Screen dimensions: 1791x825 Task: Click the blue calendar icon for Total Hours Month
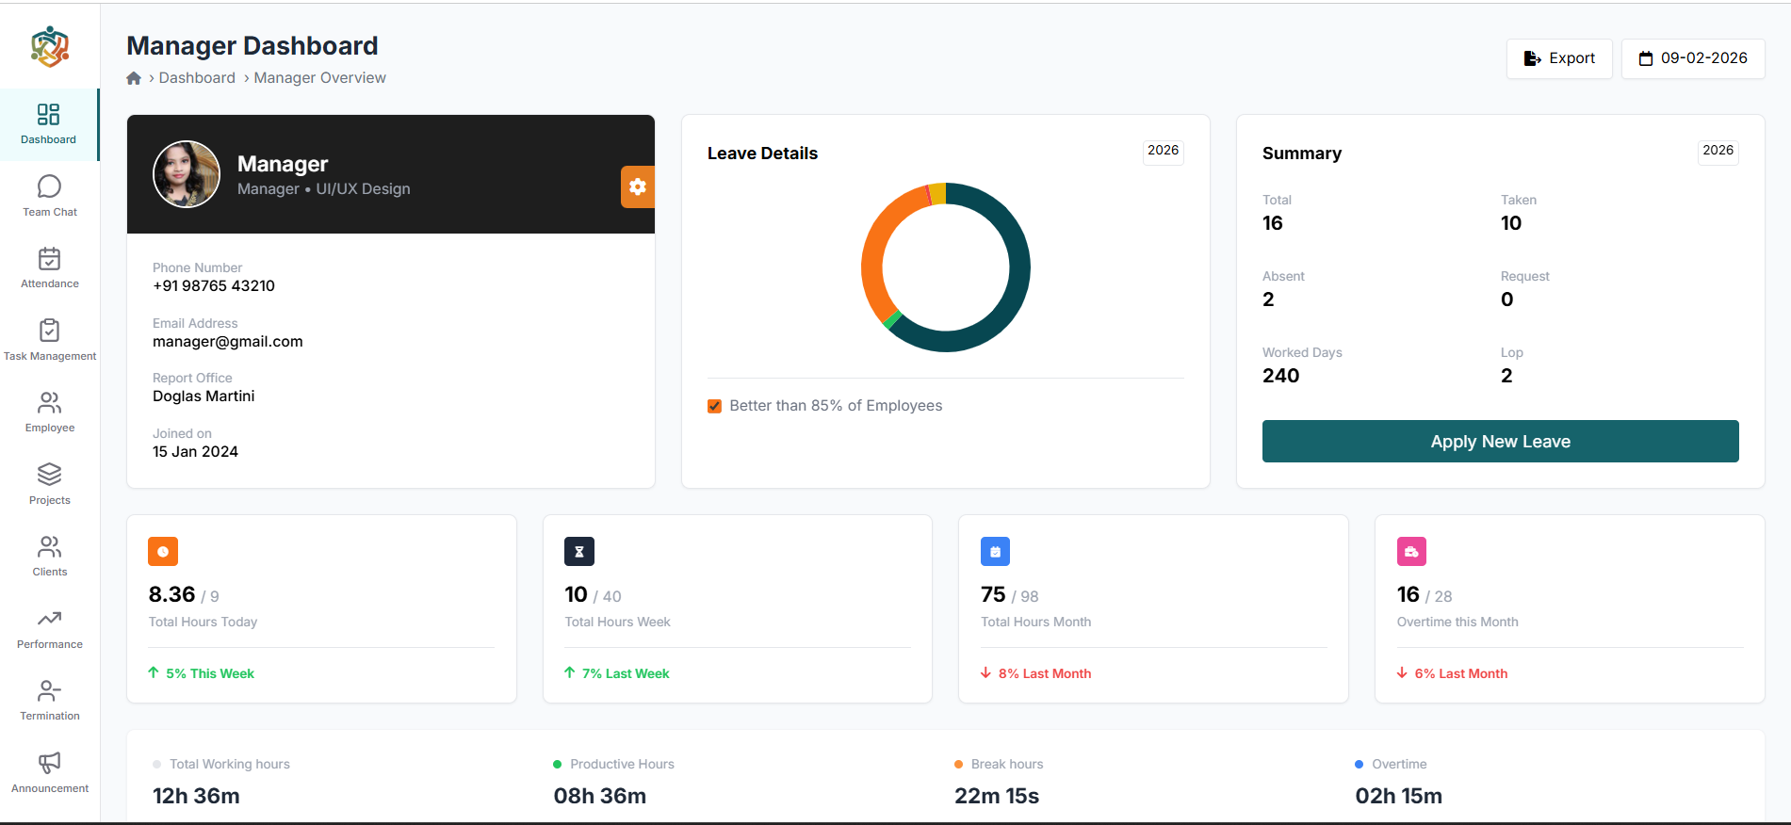(995, 552)
